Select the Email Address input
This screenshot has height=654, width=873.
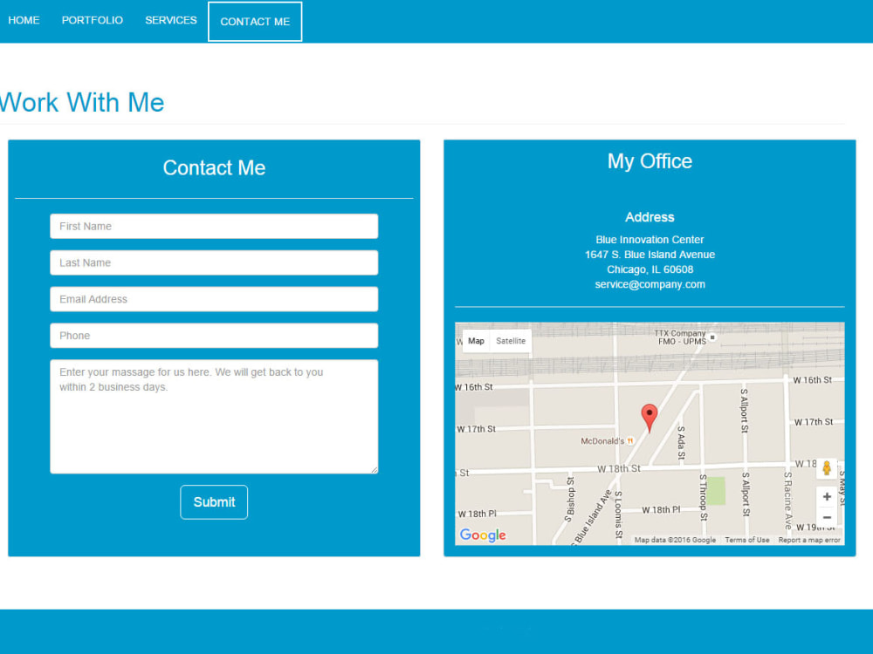pyautogui.click(x=214, y=299)
